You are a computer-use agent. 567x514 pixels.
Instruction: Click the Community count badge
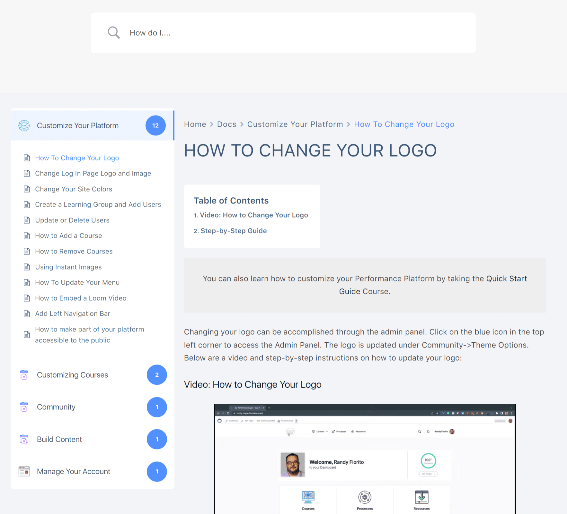[x=157, y=407]
